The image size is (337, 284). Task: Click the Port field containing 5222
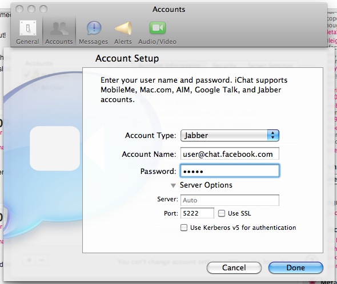(197, 213)
